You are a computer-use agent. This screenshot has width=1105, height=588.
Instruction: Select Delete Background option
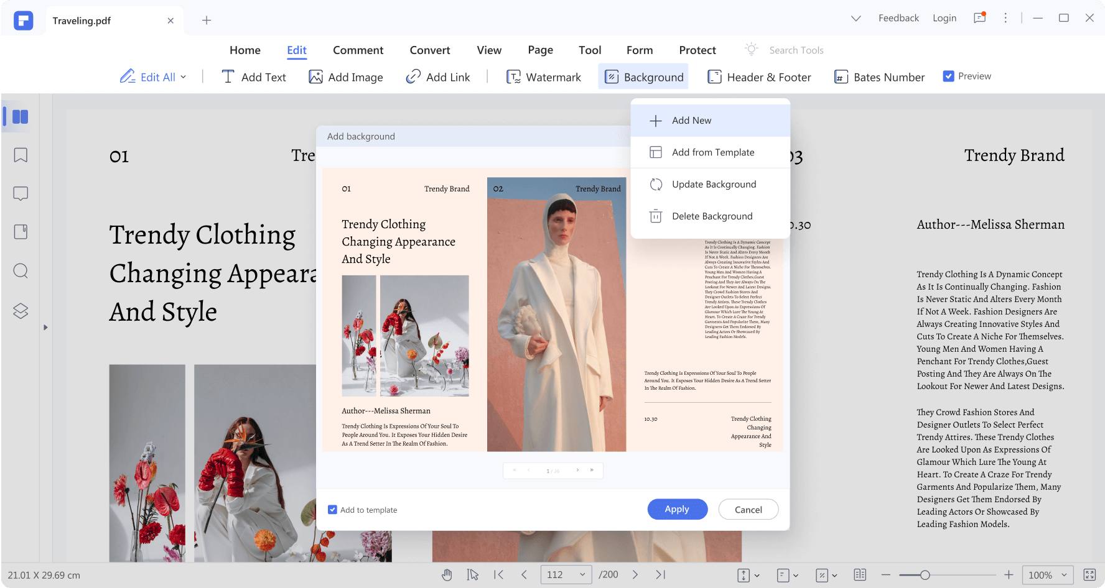pyautogui.click(x=711, y=216)
